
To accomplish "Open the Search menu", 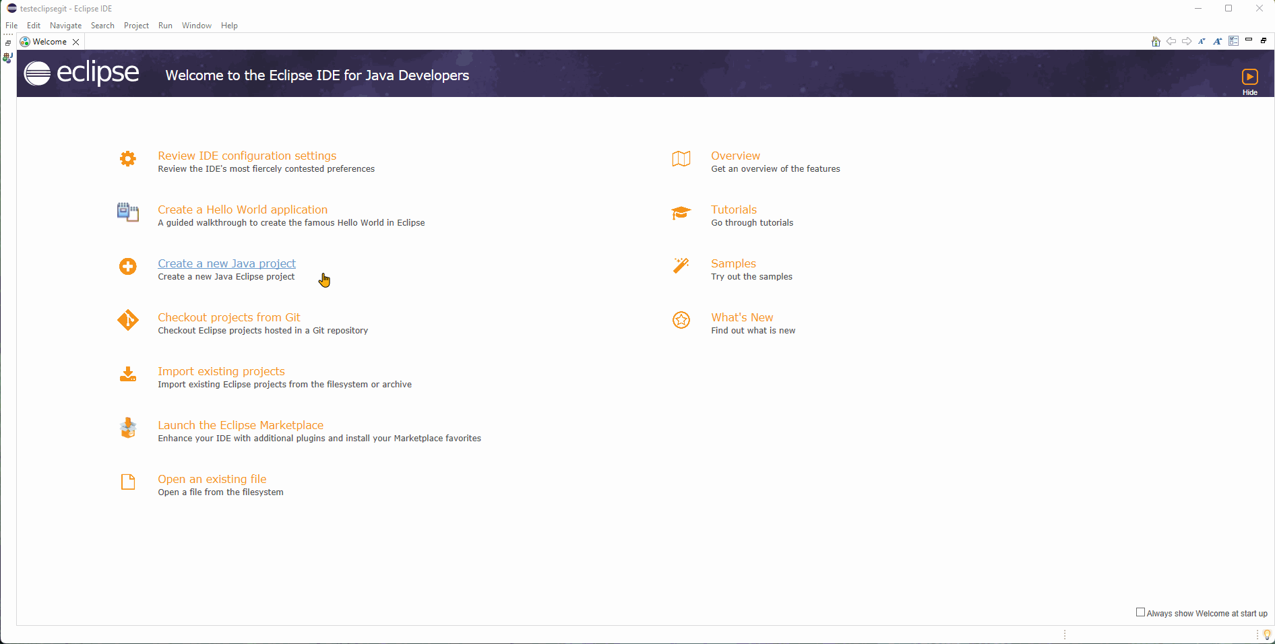I will (102, 26).
